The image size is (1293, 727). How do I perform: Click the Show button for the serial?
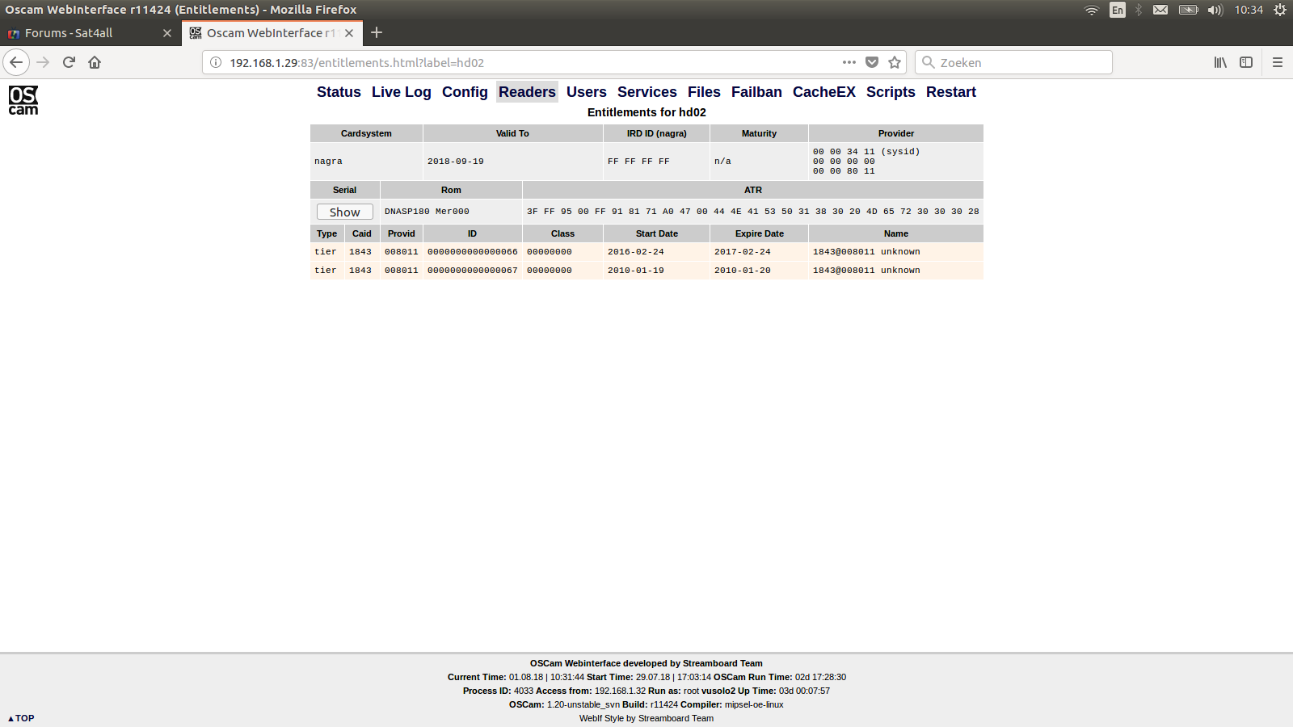pos(344,211)
